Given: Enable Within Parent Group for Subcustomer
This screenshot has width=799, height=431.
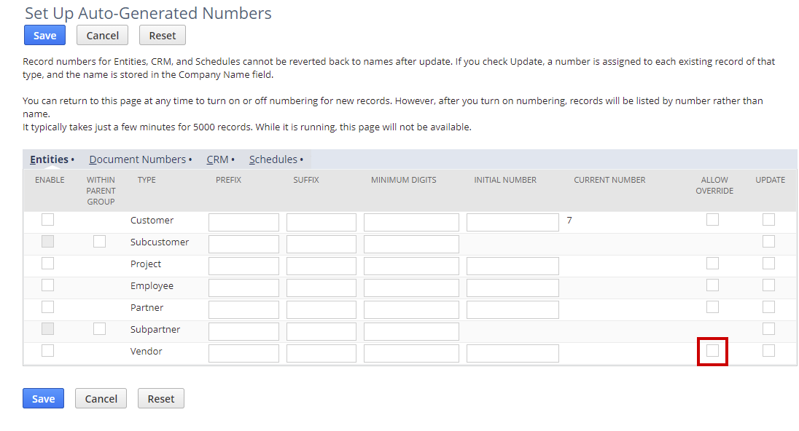Looking at the screenshot, I should (x=99, y=242).
